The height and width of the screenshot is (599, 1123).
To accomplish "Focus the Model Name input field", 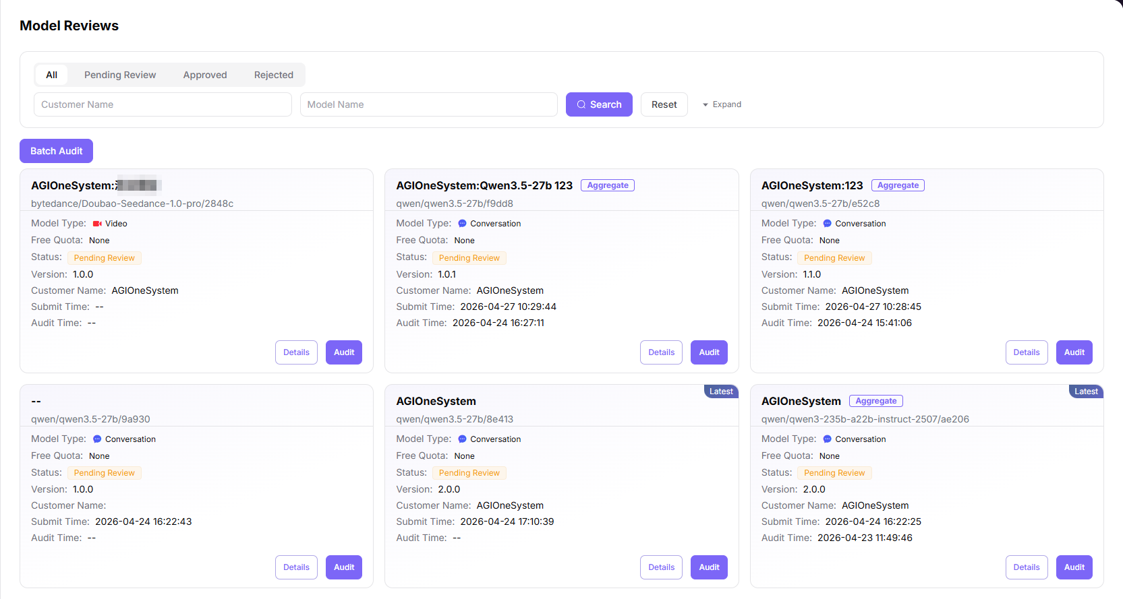I will (x=429, y=104).
